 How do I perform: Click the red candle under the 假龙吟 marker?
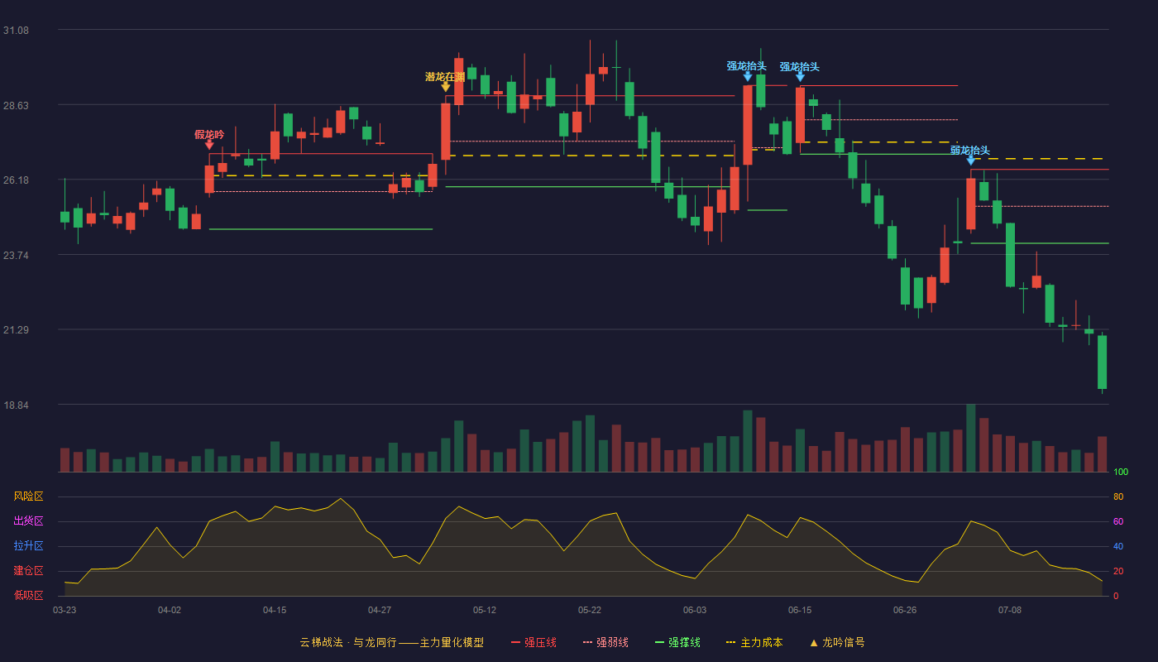[209, 180]
